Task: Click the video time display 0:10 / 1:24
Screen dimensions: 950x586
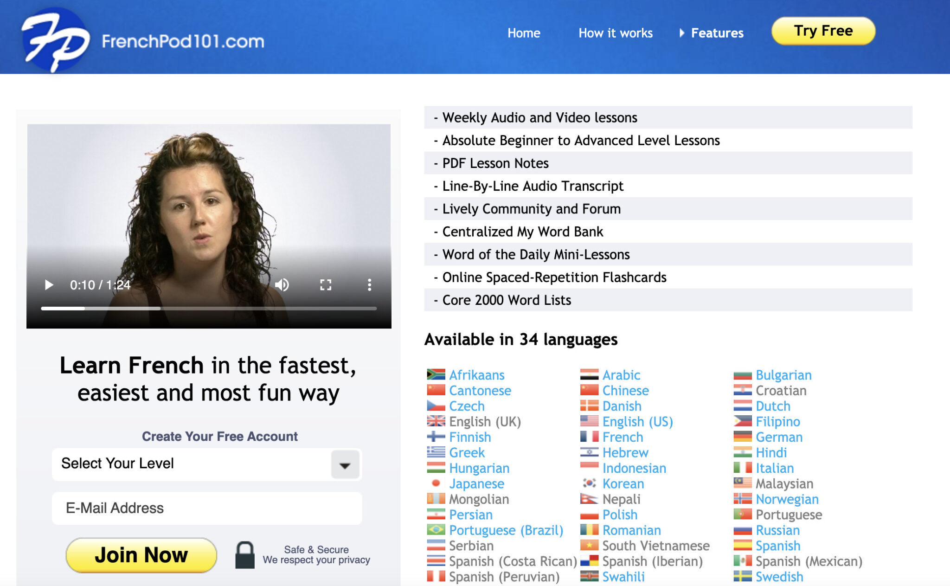Action: point(100,285)
